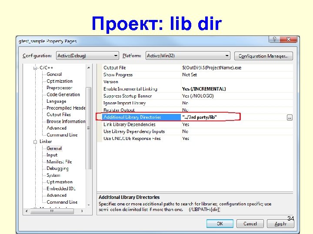313x234 pixels.
Task: Click tree horizontal scroll left arrow
Action: pyautogui.click(x=27, y=211)
